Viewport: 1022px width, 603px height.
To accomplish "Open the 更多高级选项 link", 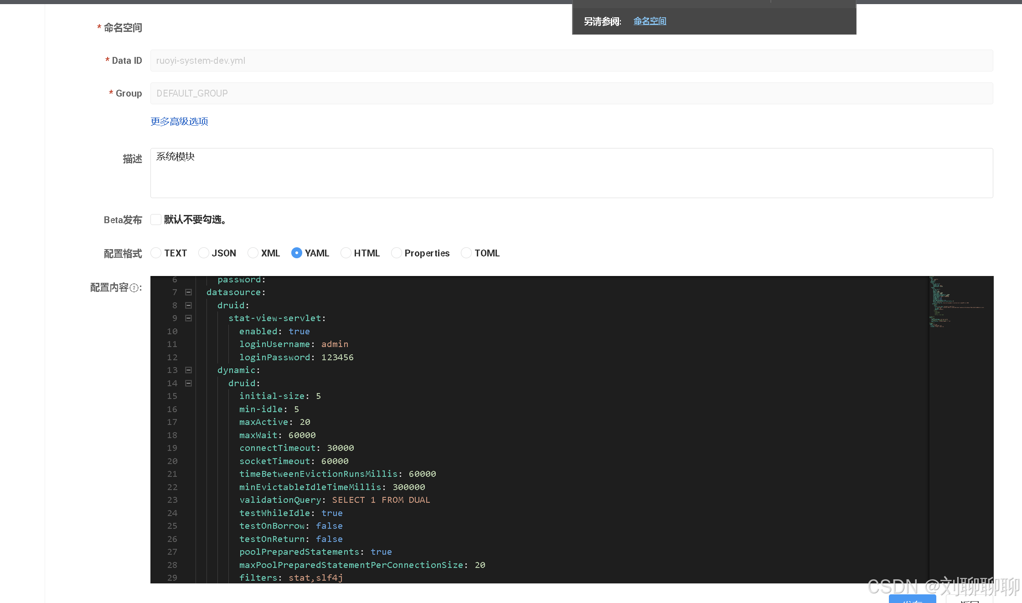I will (x=179, y=122).
